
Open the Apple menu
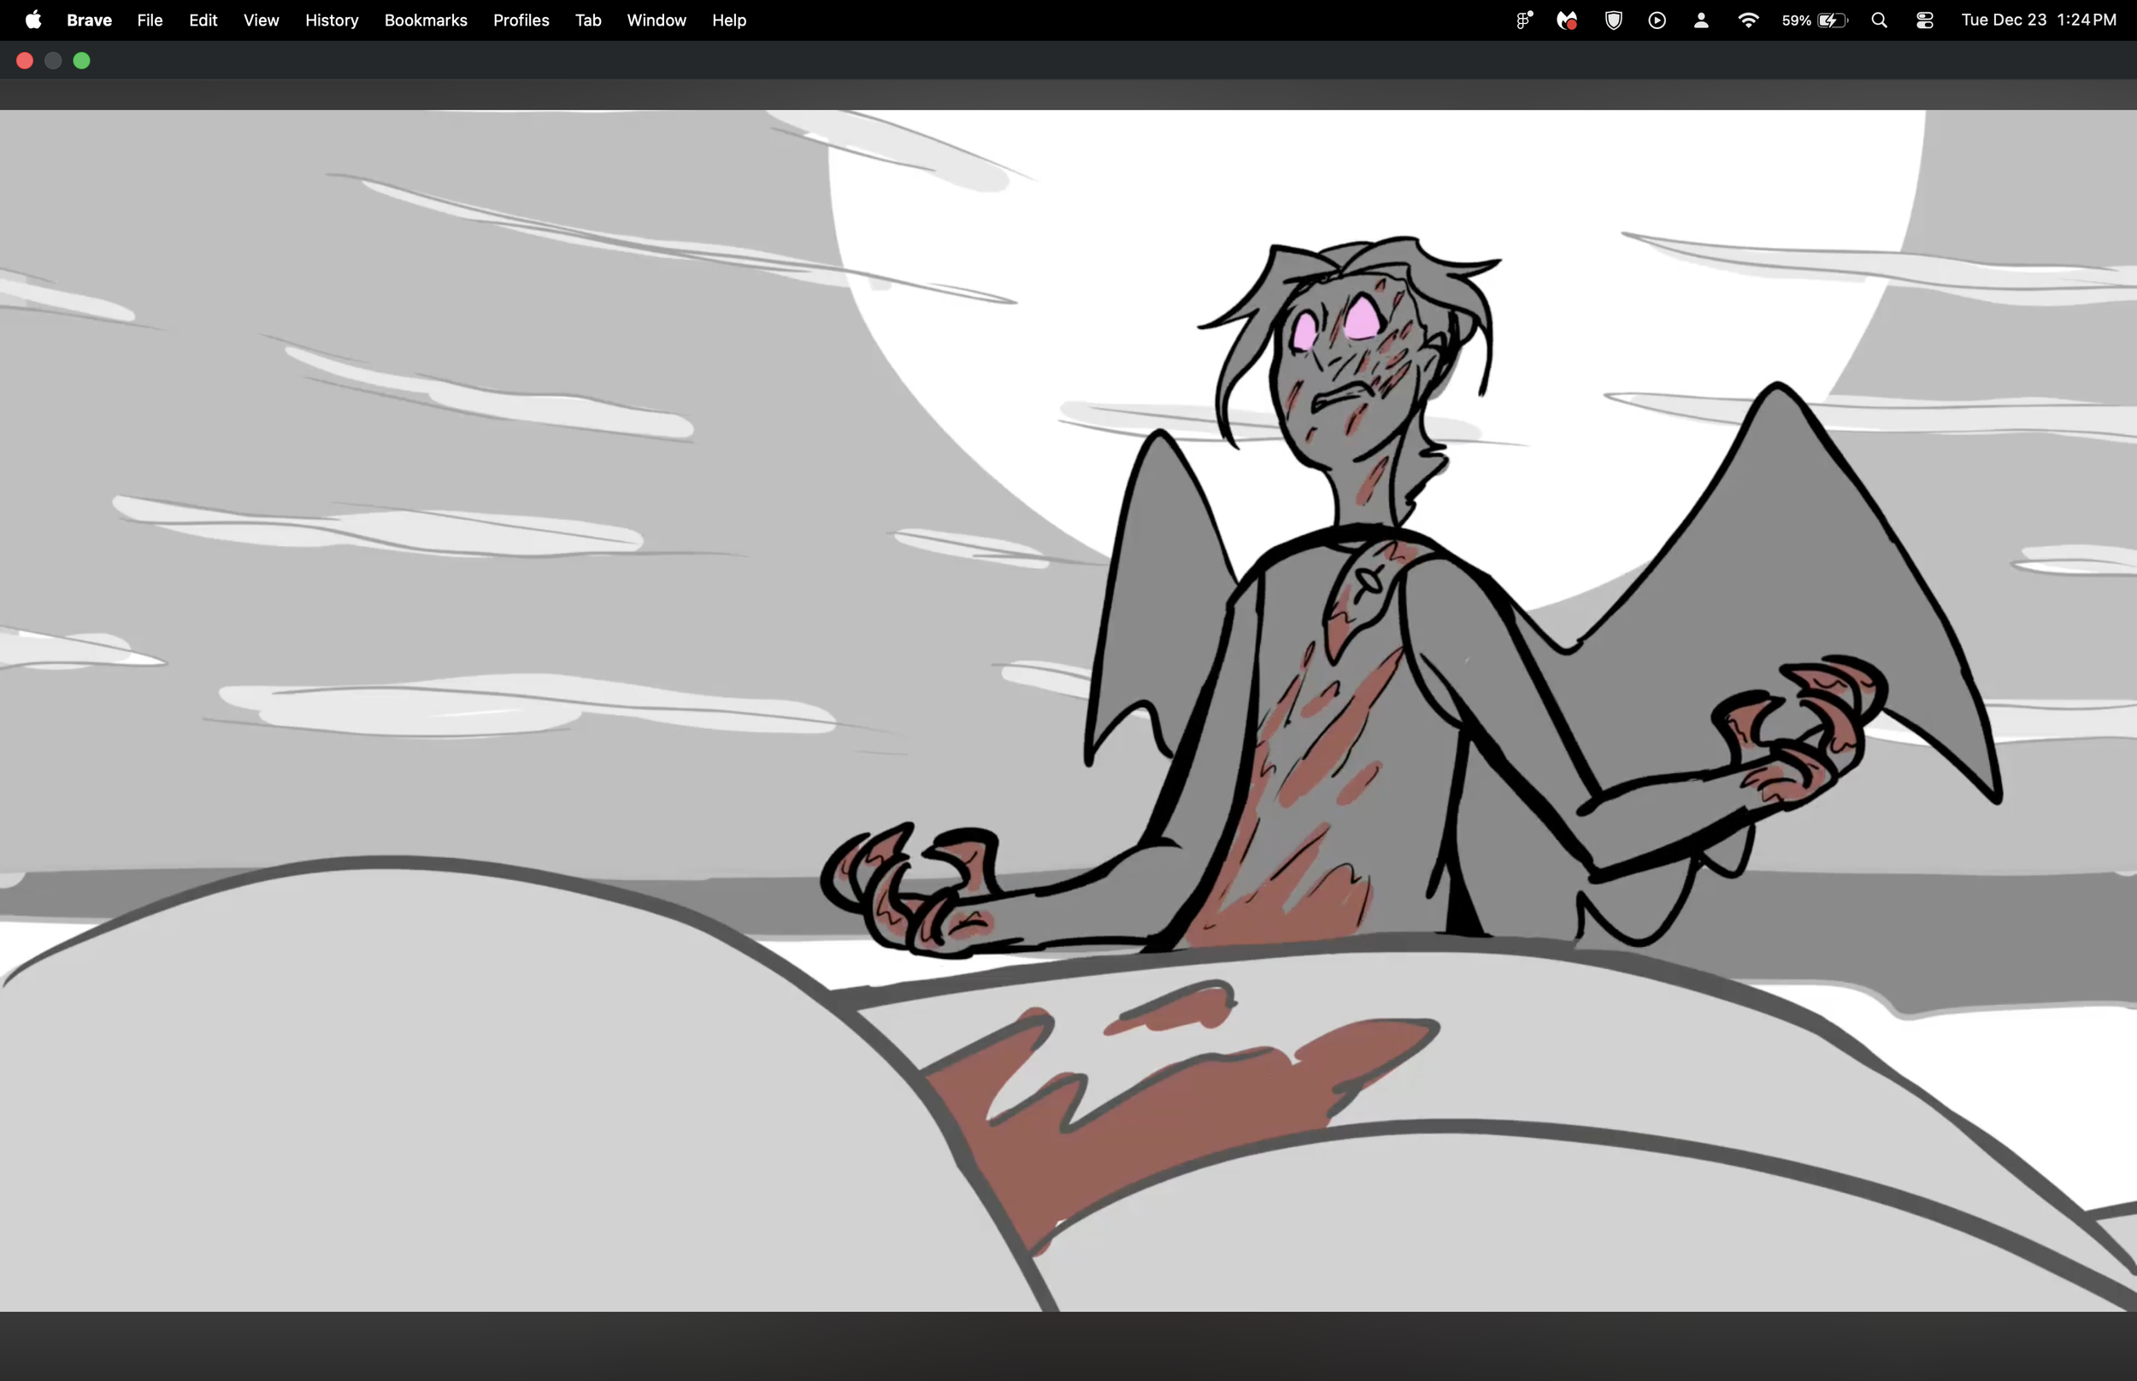[33, 20]
